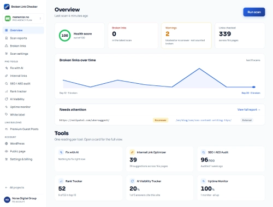
Task: Click the Fix with AI wand icon in sidebar
Action: 7,68
